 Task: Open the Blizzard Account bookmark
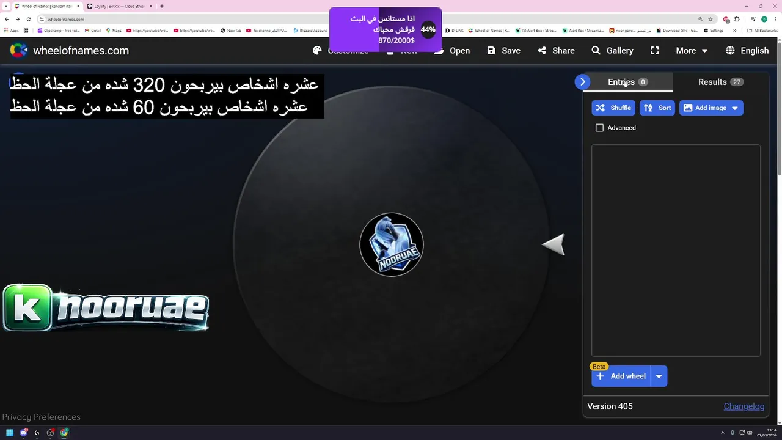pyautogui.click(x=310, y=31)
